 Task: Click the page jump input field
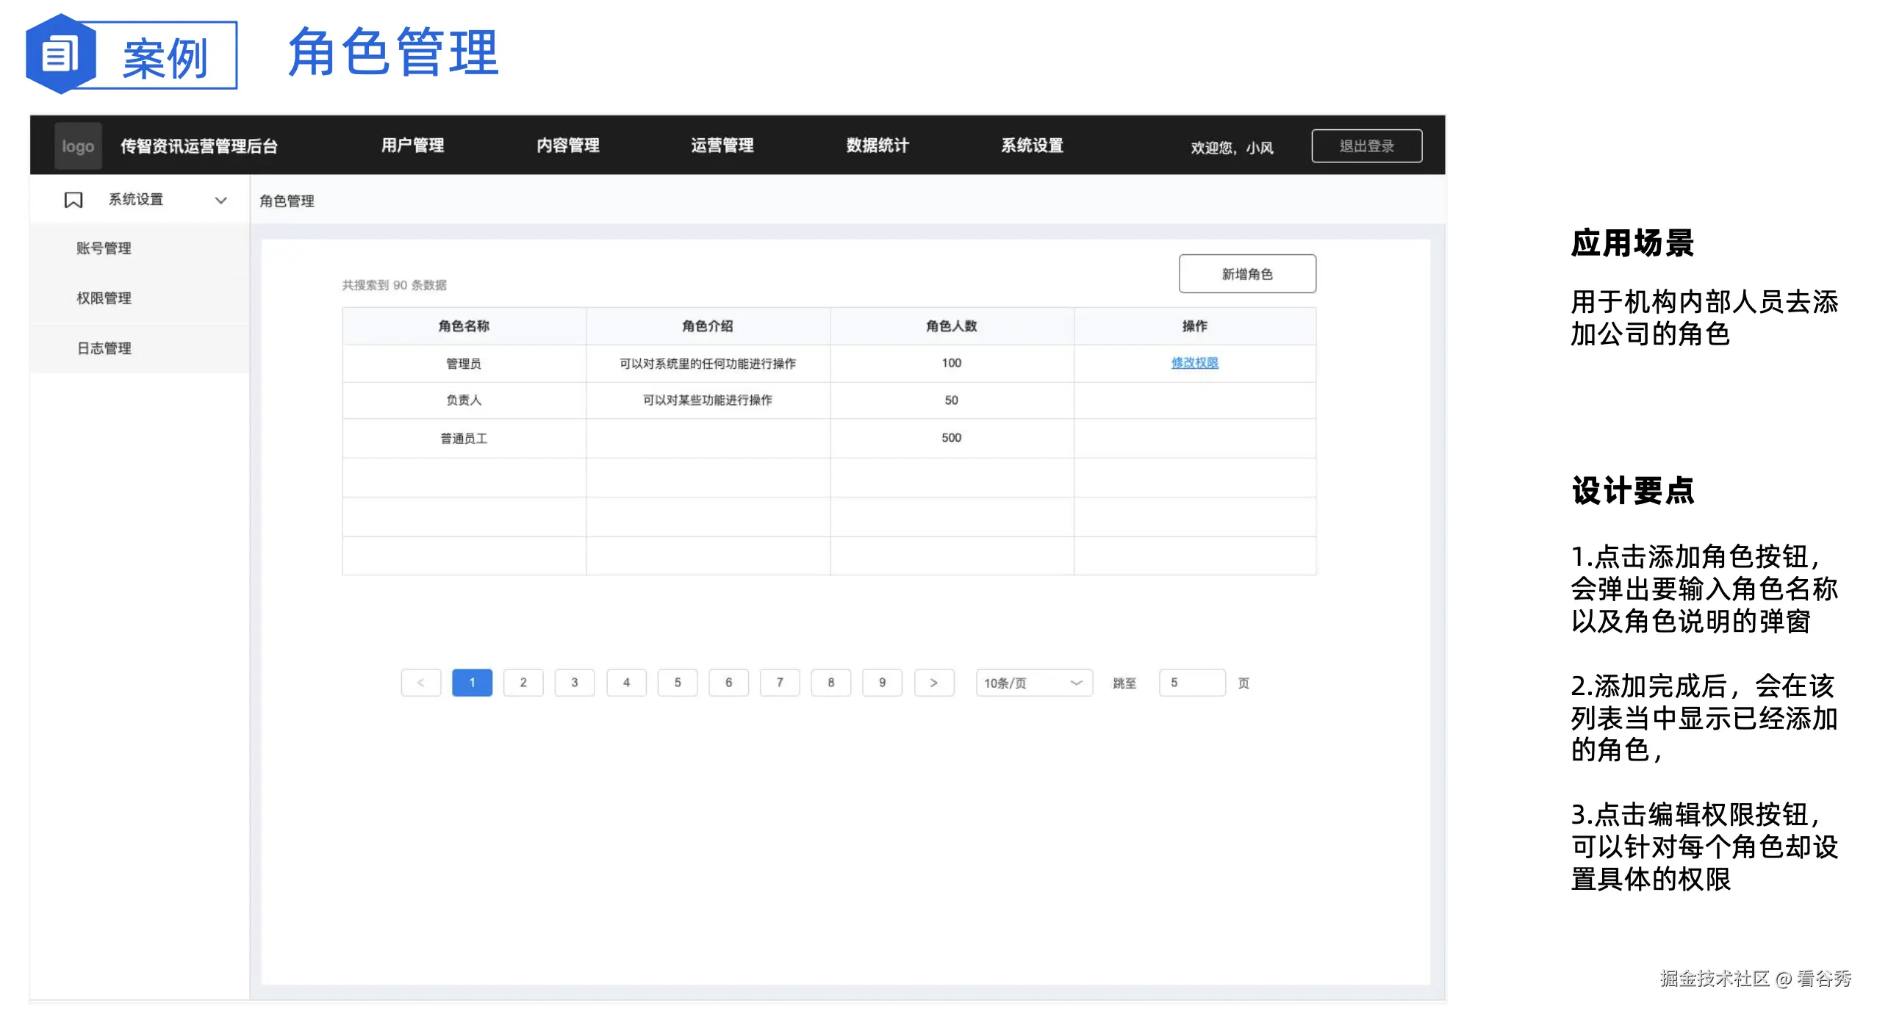click(x=1191, y=683)
